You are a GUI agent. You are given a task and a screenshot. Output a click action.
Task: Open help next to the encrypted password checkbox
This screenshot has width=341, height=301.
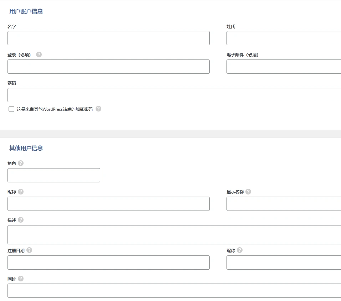98,109
